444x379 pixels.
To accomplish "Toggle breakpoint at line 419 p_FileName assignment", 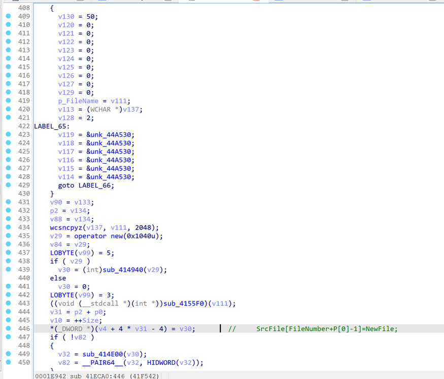I will (x=8, y=101).
